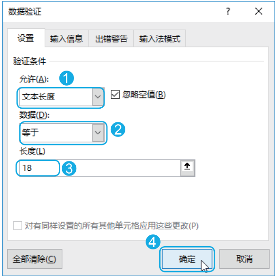Click the 确定 button
The image size is (277, 280).
pos(187,259)
